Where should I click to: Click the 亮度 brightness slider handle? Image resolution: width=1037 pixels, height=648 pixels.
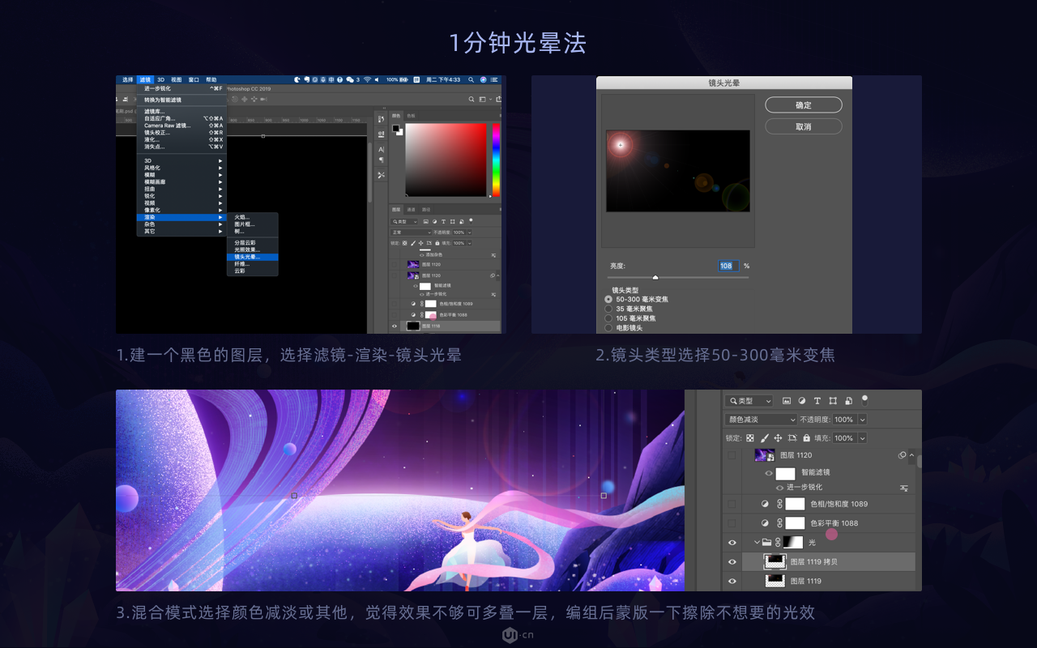[655, 277]
